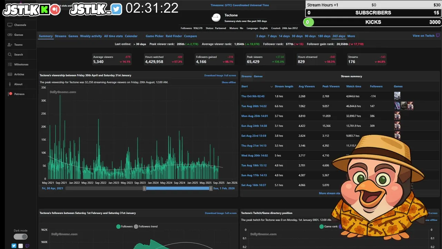Viewport: 442px width, 249px height.
Task: Open the Weekly activity tab
Action: pos(91,36)
